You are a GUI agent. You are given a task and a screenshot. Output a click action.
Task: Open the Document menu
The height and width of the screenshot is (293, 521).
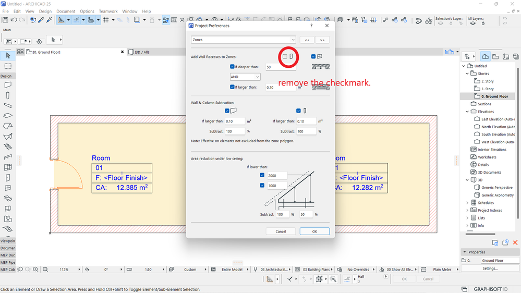[x=66, y=11]
